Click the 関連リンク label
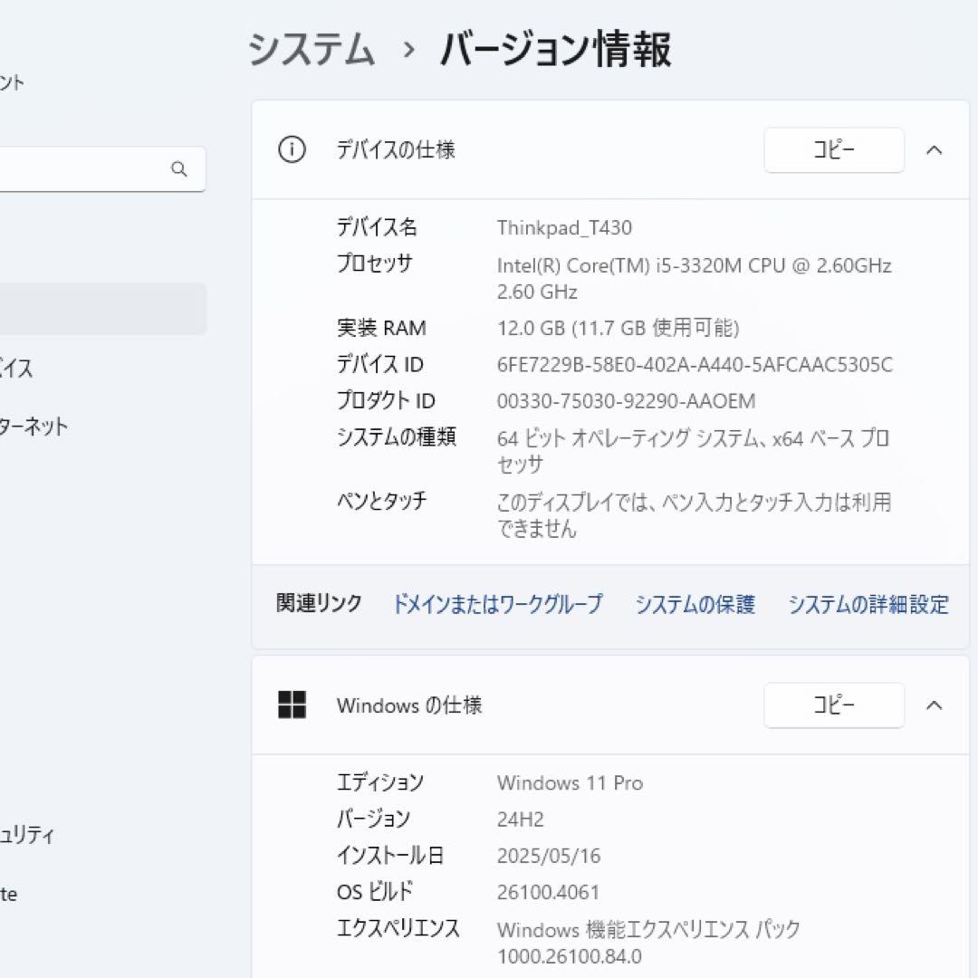978x978 pixels. (319, 603)
